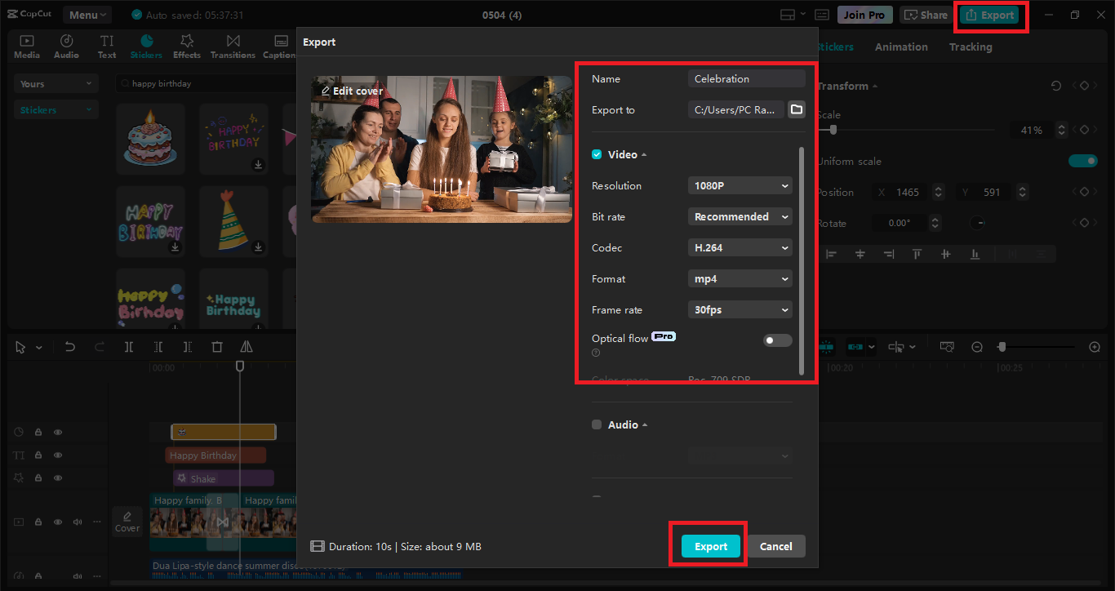Select the split tool icon in timeline toolbar
The height and width of the screenshot is (591, 1115).
129,347
